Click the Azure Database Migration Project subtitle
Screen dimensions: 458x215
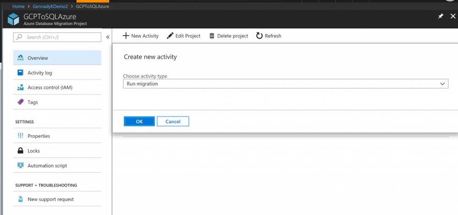55,24
